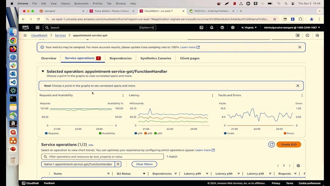This screenshot has width=330, height=186.
Task: Toggle the Requests series legend
Action: pyautogui.click(x=52, y=133)
